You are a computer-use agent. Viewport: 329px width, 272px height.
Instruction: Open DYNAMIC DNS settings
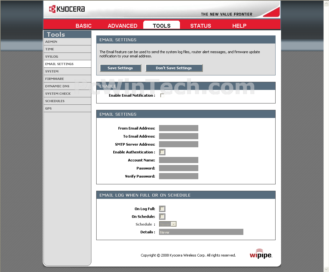coord(67,86)
